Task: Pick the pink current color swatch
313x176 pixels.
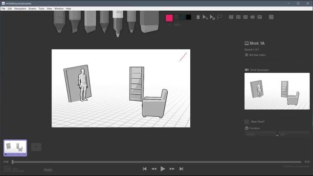Action: click(x=169, y=18)
